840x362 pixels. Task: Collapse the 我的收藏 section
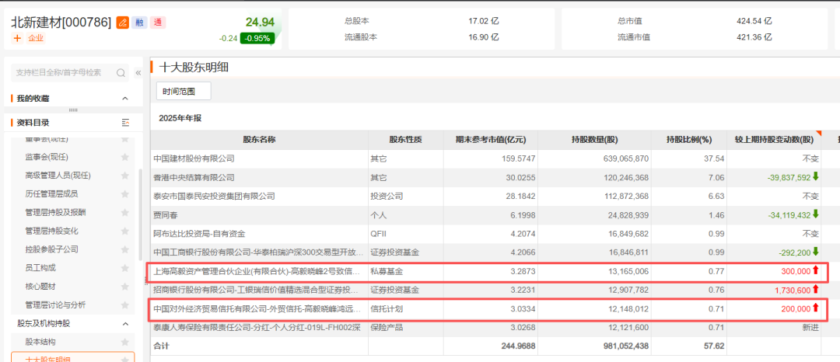[125, 99]
